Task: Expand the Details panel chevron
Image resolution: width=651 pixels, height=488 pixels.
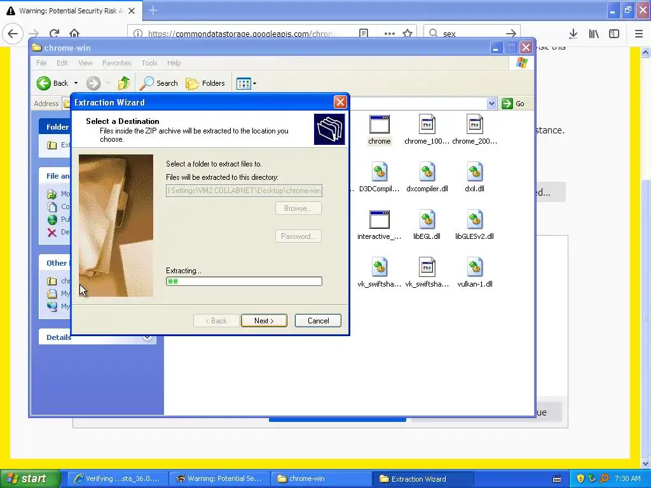Action: [147, 337]
